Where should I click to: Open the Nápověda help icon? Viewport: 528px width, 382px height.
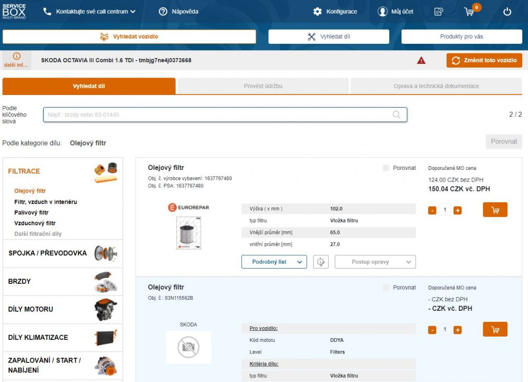point(163,12)
